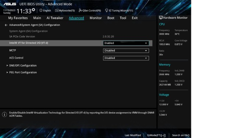Select the ACS Control setting label
This screenshot has height=138, width=245.
[x=16, y=58]
